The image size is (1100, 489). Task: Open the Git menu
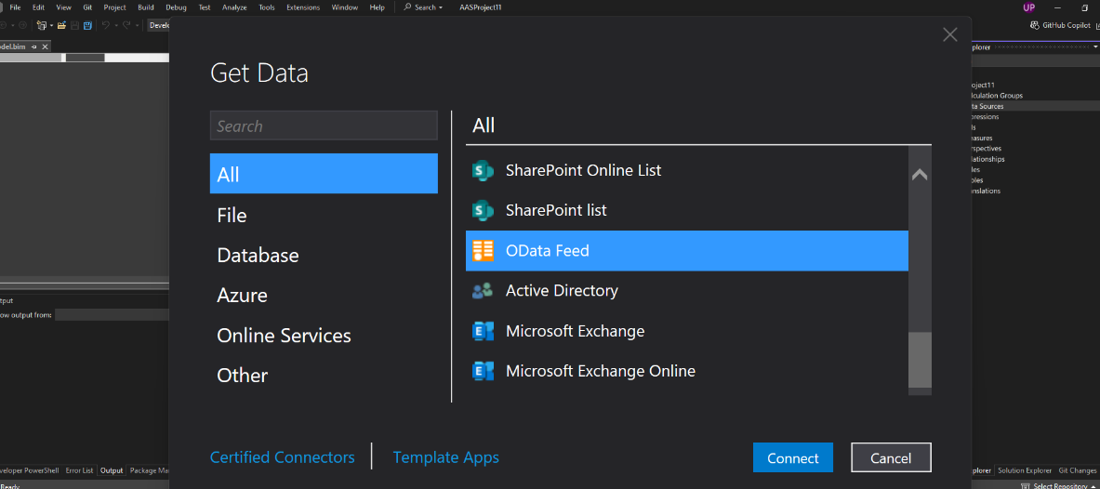click(87, 7)
